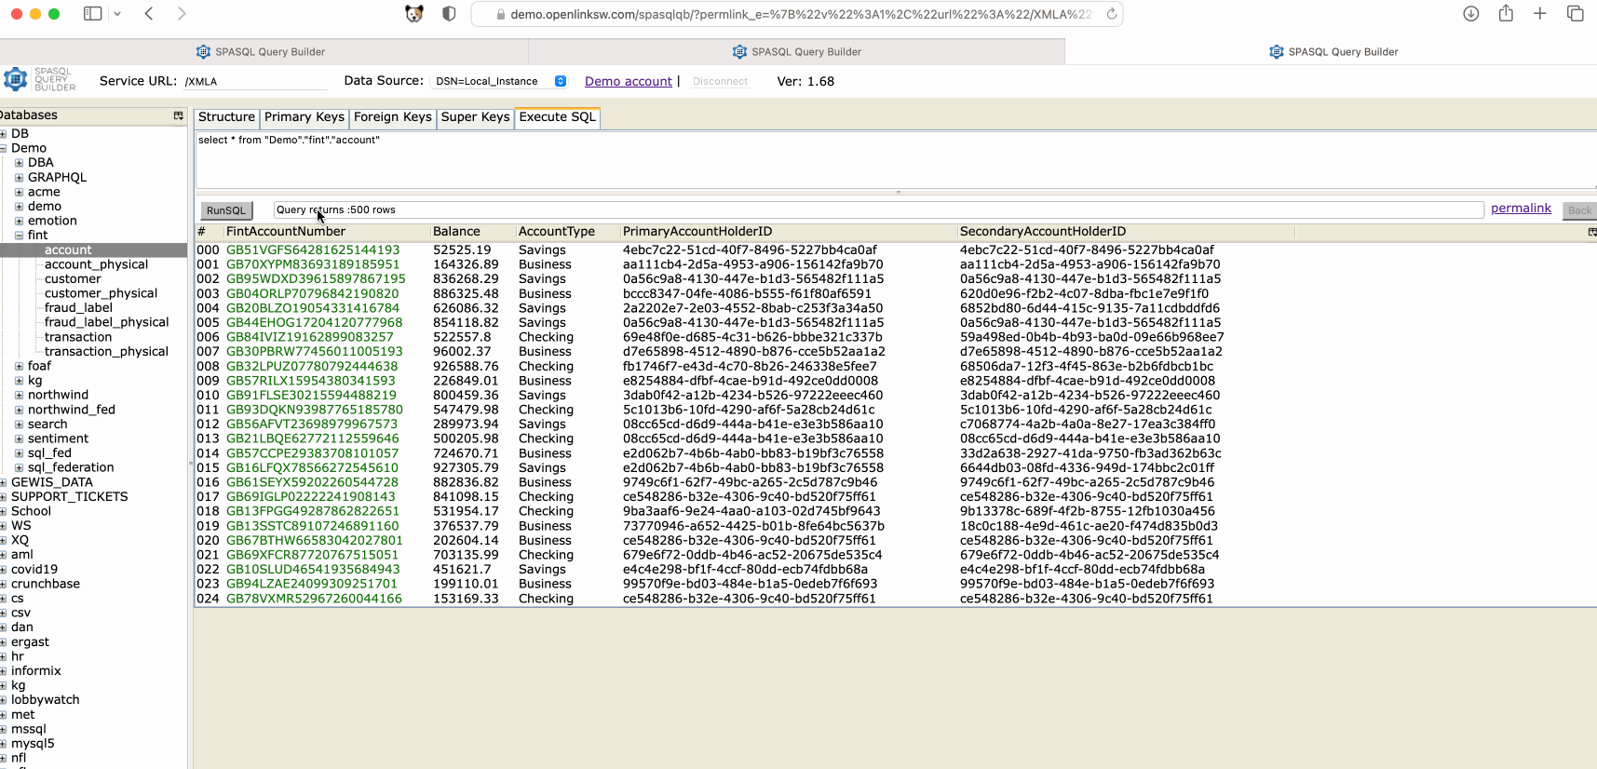The height and width of the screenshot is (769, 1597).
Task: Open the GEWIS_DATA database
Action: point(52,482)
